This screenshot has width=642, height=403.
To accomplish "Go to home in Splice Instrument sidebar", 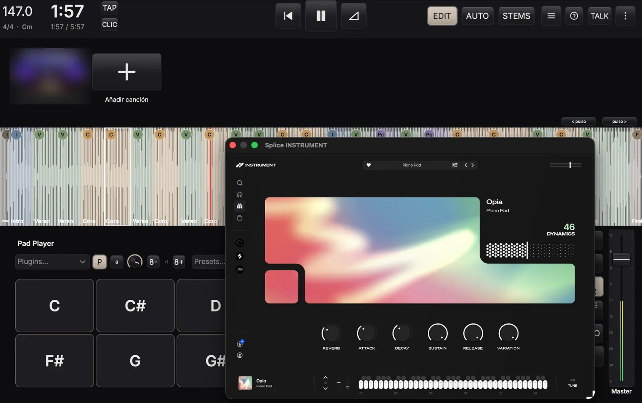I will click(240, 195).
